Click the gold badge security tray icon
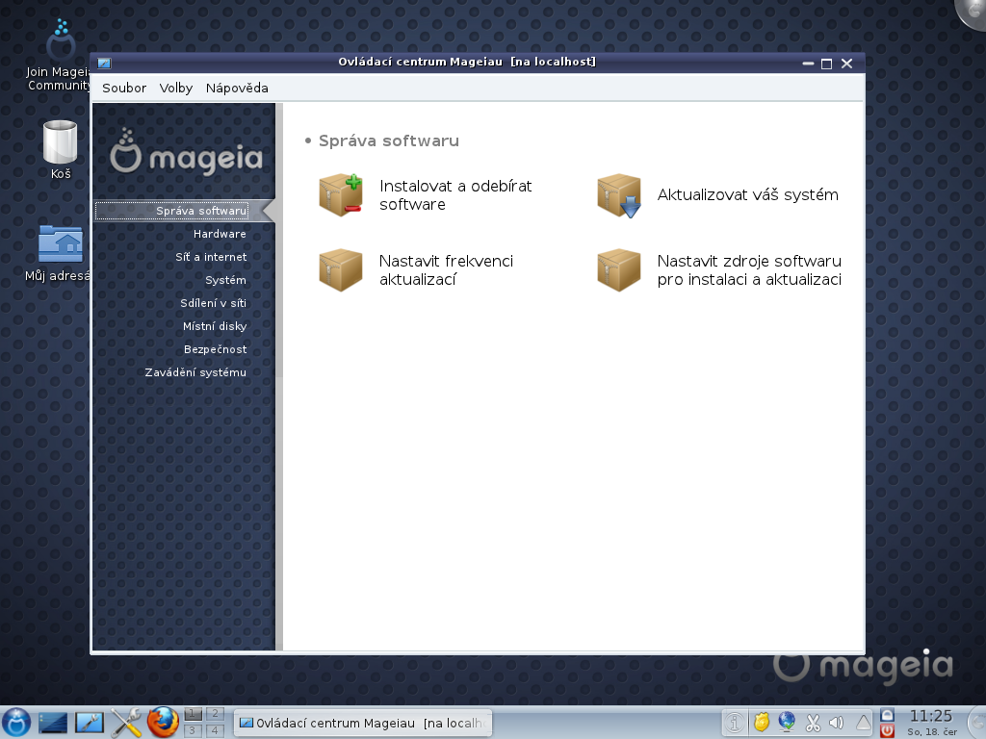Viewport: 986px width, 739px height. click(762, 723)
